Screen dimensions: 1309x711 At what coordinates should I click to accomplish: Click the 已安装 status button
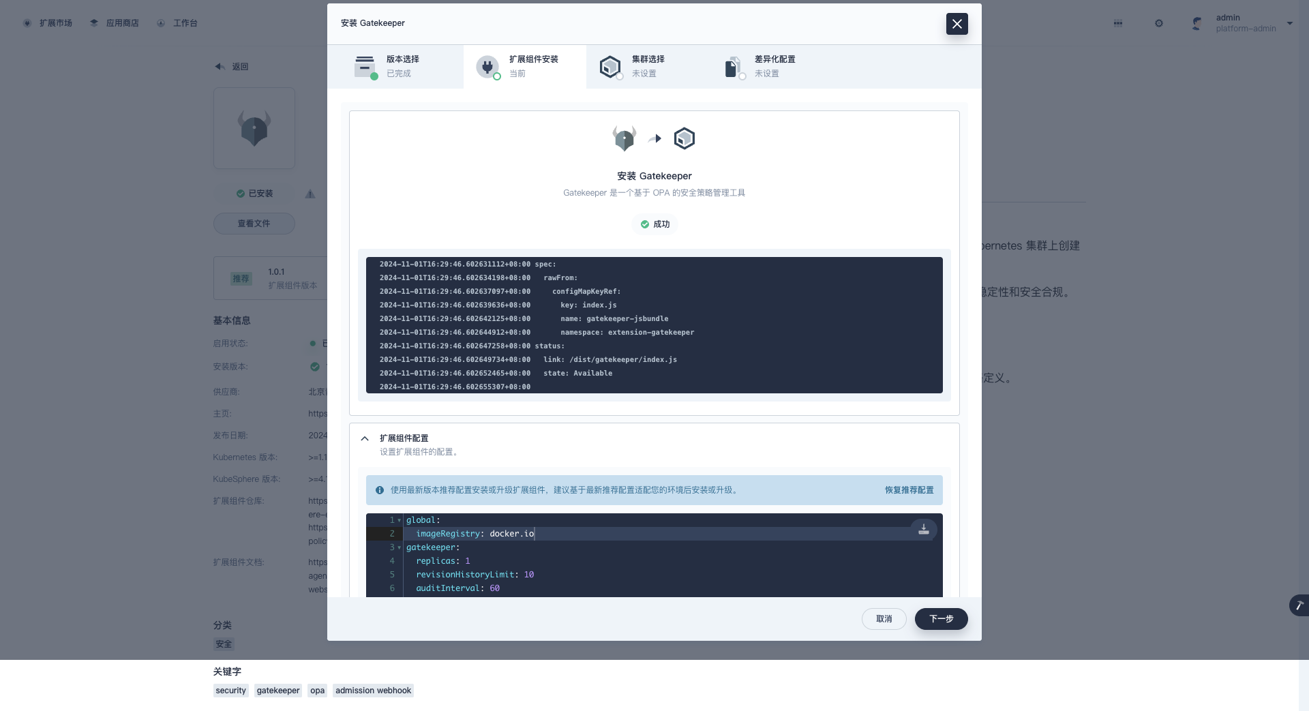click(x=254, y=194)
